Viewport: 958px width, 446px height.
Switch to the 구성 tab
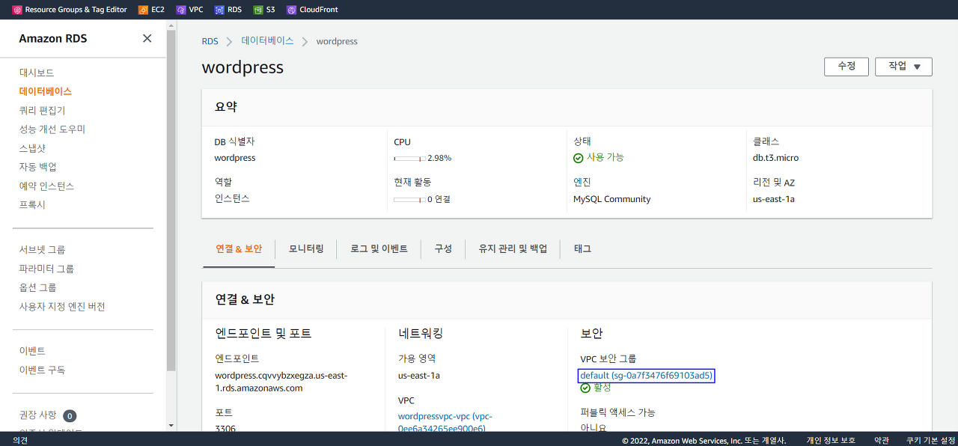443,248
